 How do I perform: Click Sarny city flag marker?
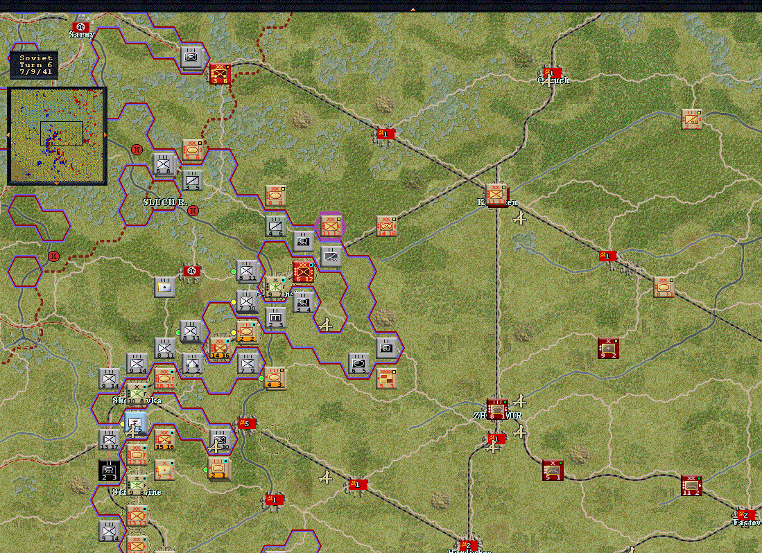(81, 27)
